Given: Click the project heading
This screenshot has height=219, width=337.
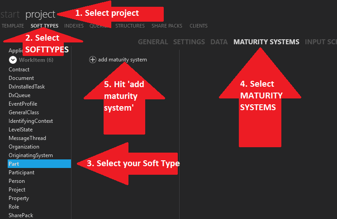Looking at the screenshot, I should pyautogui.click(x=40, y=14).
